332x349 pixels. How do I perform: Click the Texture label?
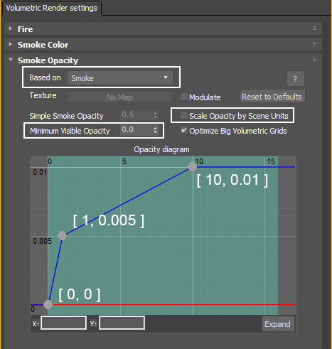(43, 95)
